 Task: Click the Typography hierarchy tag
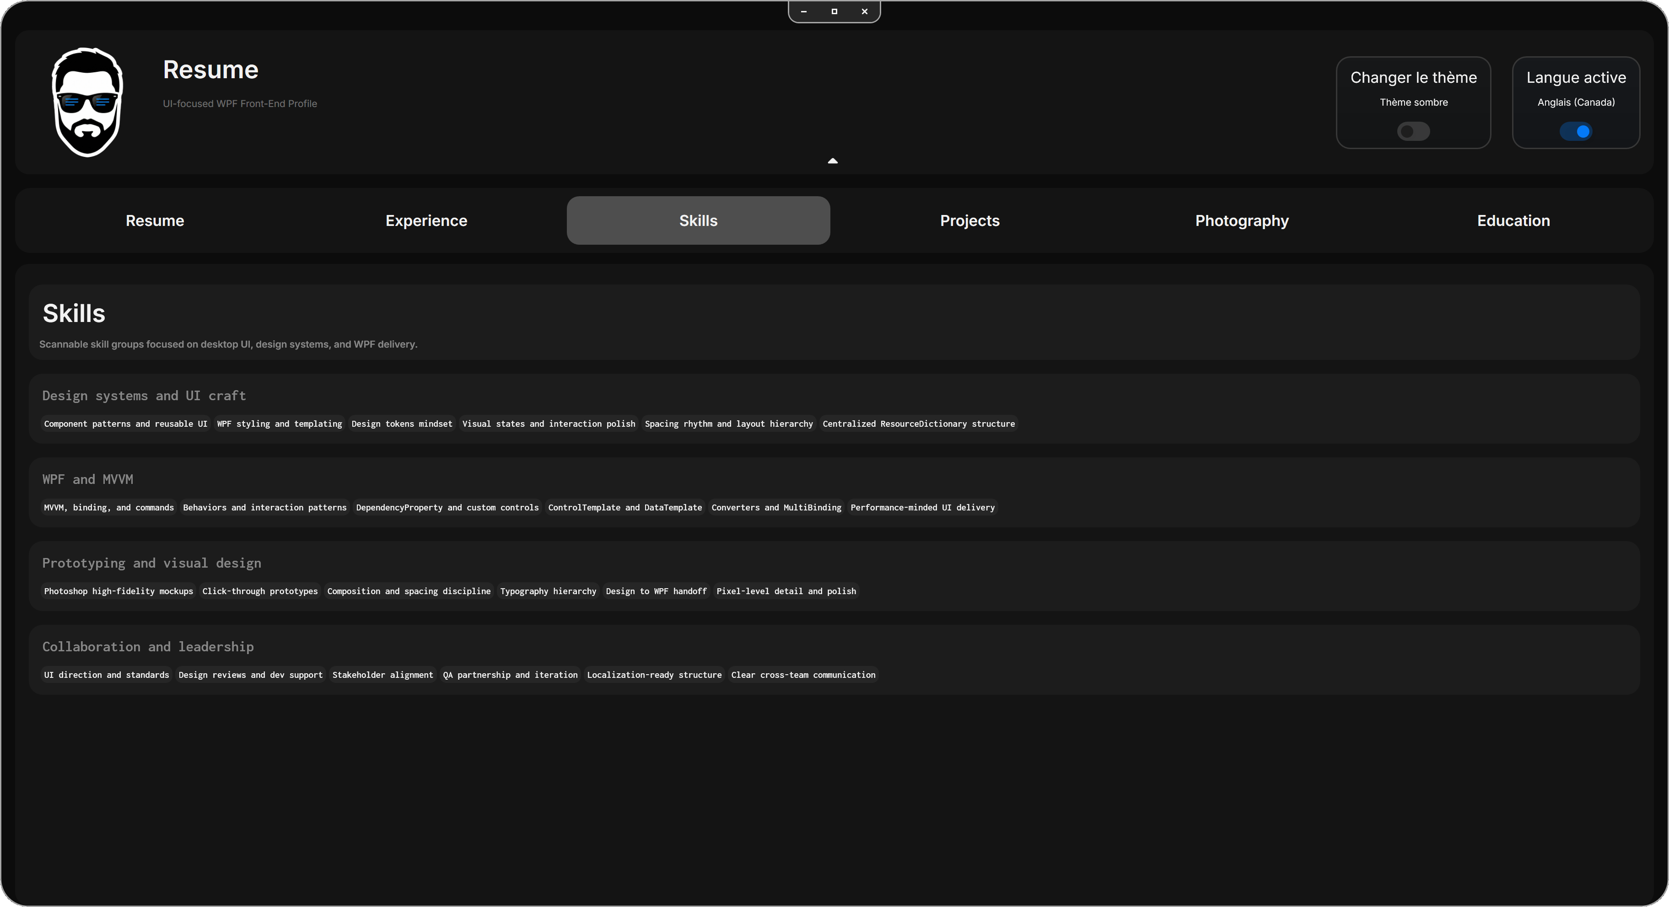(548, 591)
